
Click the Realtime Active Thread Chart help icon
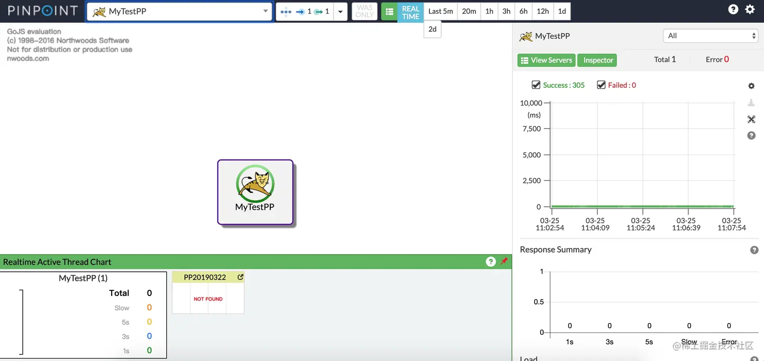coord(491,262)
